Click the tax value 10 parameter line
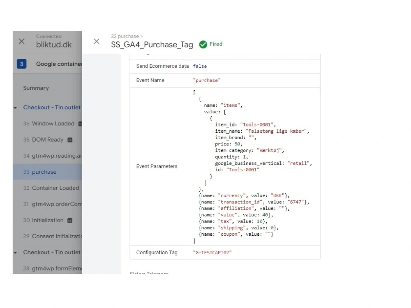The width and height of the screenshot is (411, 308). pos(233,221)
